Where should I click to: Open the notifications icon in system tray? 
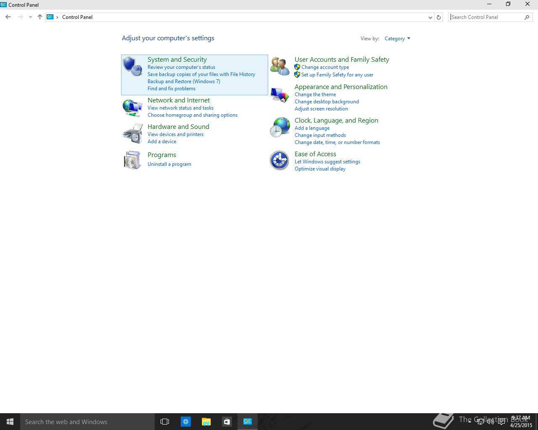click(x=501, y=422)
